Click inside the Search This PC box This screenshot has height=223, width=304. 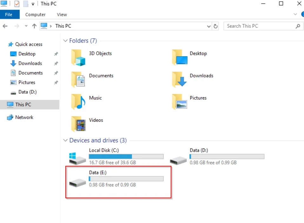pos(257,26)
